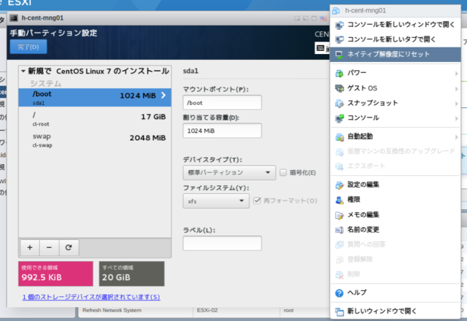The image size is (467, 321).
Task: Open the ファイルシステム xfs dropdown
Action: point(216,201)
